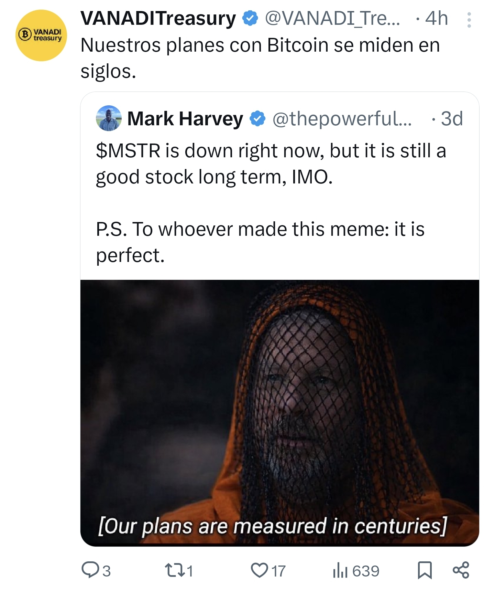Viewport: 495px width, 592px height.
Task: Open the @VANADI_Tre... handle
Action: 332,19
